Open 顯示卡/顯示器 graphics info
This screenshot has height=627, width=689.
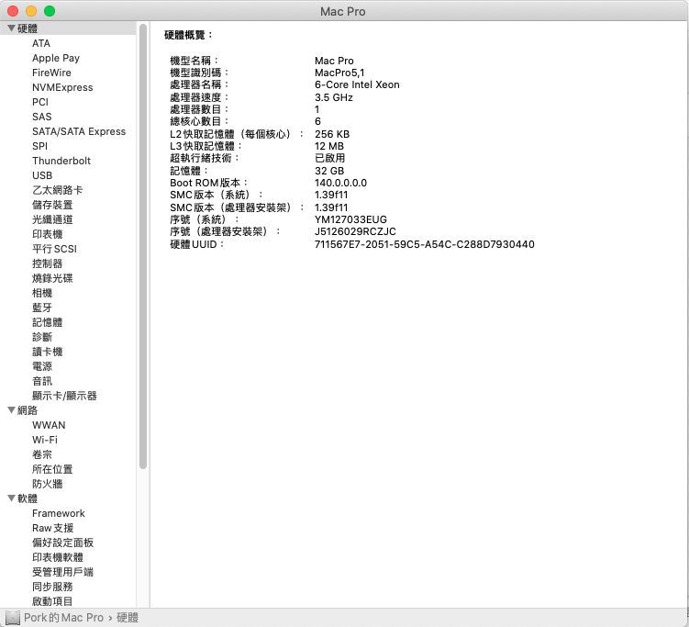click(x=64, y=396)
